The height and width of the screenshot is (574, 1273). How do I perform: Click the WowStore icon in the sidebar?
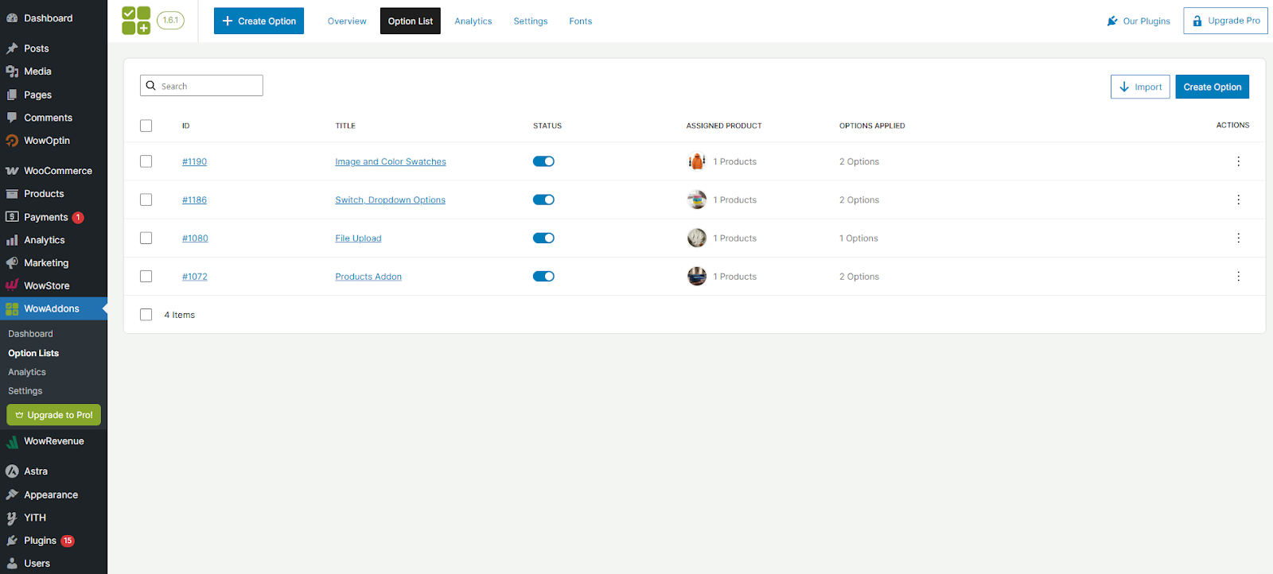pyautogui.click(x=12, y=285)
